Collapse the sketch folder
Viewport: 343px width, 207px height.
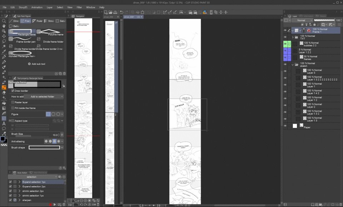point(293,65)
